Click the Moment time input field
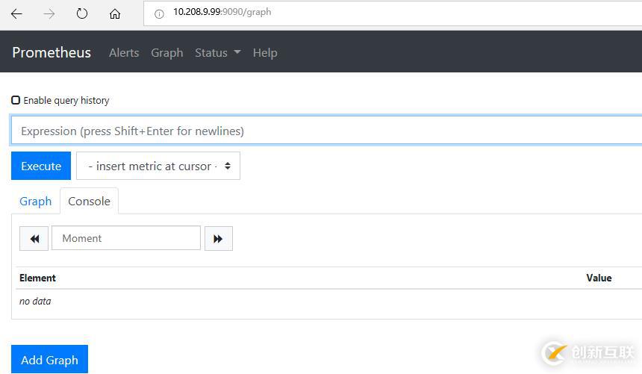Viewport: 642px width, 374px height. tap(126, 238)
